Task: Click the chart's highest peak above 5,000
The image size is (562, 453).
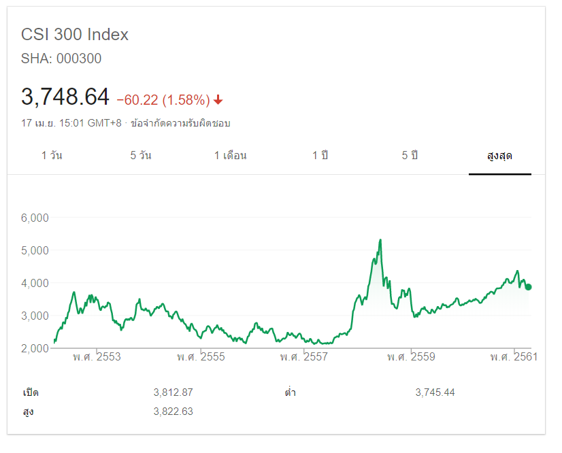Action: click(380, 240)
